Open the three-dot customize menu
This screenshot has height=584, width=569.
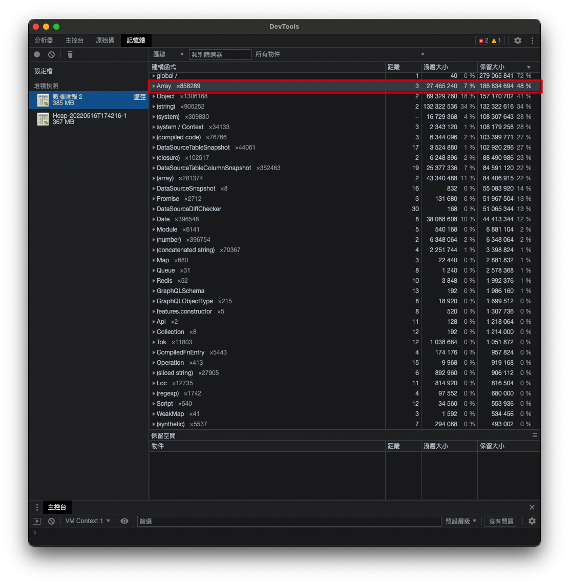coord(532,40)
